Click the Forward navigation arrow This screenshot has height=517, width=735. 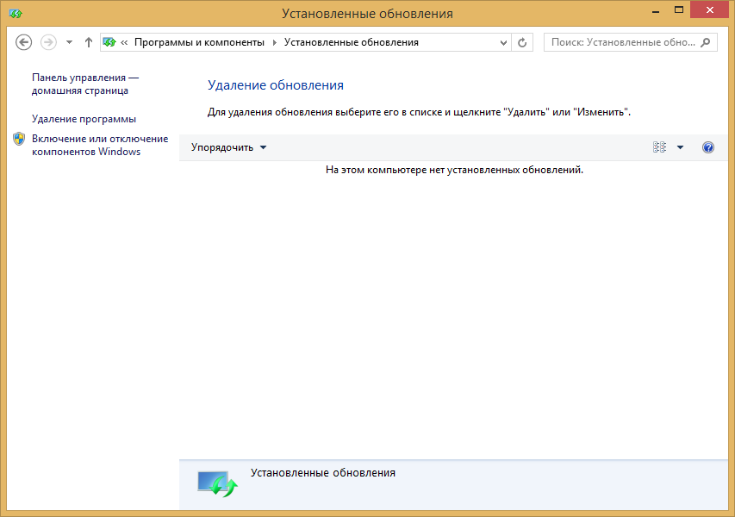click(x=48, y=42)
